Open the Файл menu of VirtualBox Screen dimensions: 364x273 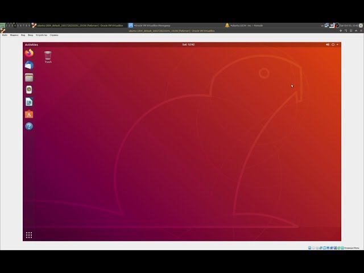(x=5, y=35)
